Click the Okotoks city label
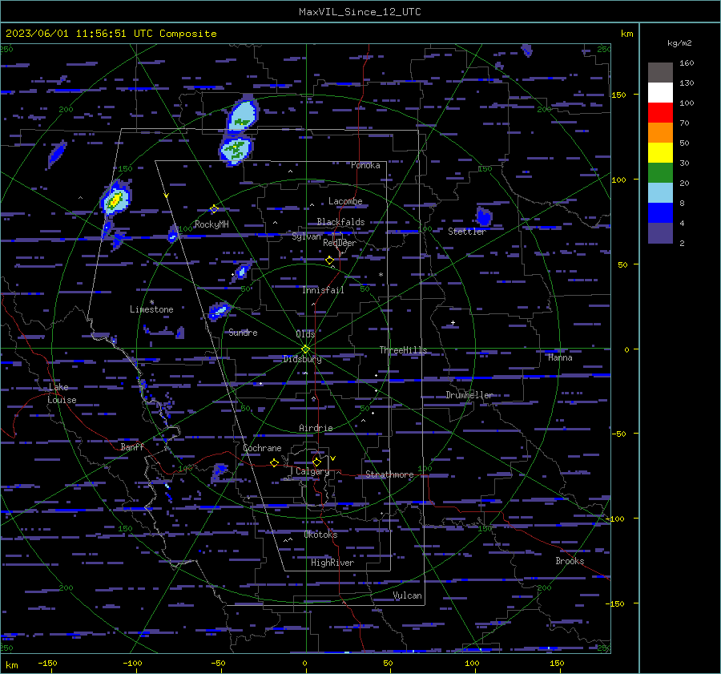721x674 pixels. coord(320,535)
